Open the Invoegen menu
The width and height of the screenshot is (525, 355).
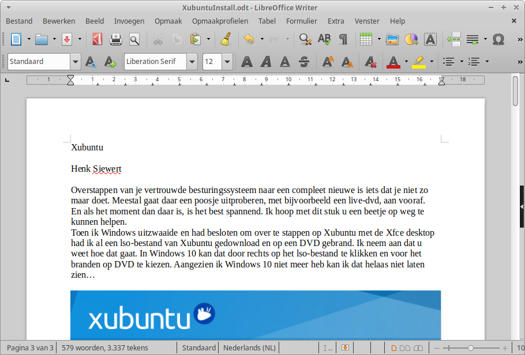click(129, 21)
